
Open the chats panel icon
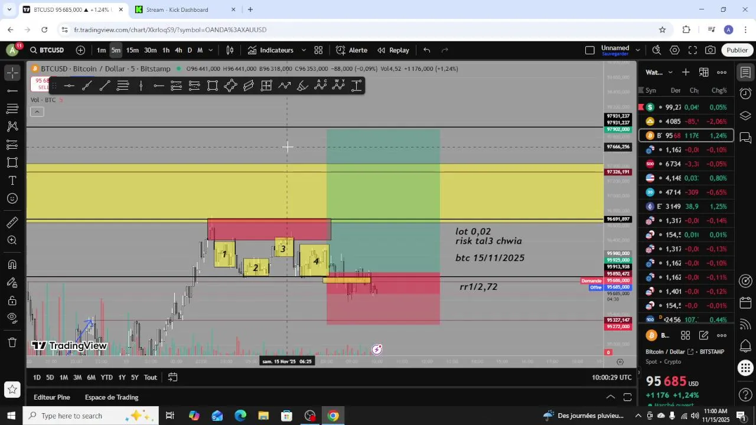(x=745, y=138)
